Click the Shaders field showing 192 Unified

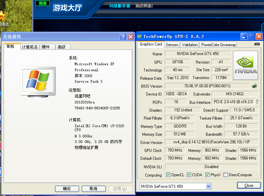click(x=183, y=110)
